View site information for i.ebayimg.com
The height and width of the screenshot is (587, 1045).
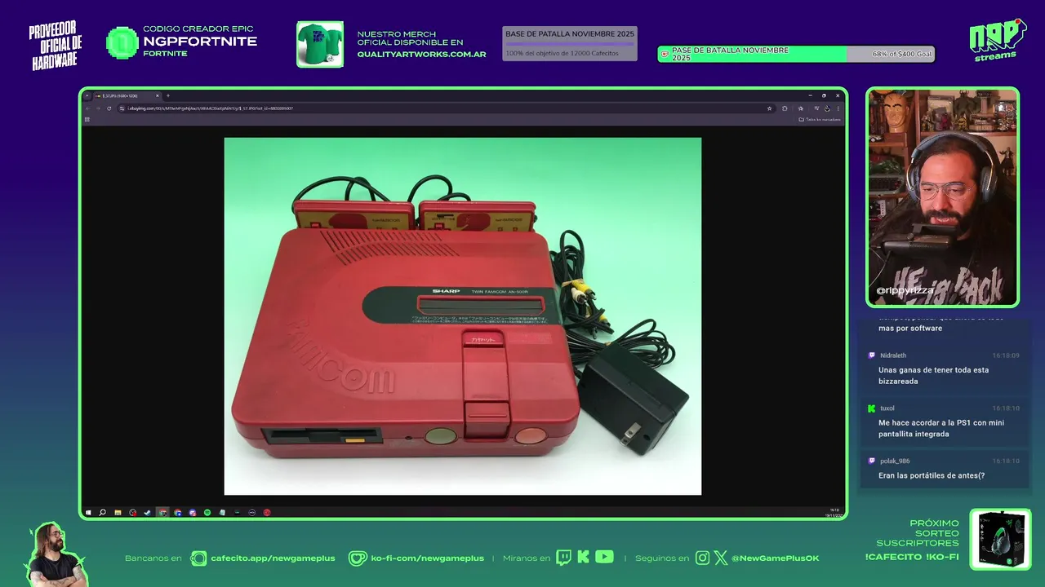(x=122, y=108)
